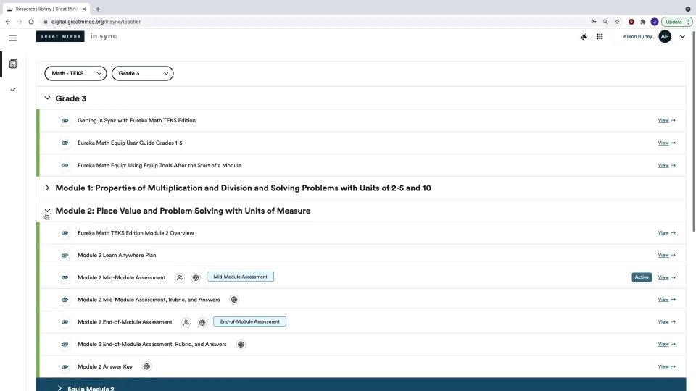View Module 2 Learn Anywhere Plan

pyautogui.click(x=666, y=256)
